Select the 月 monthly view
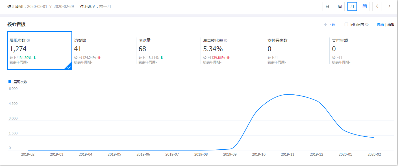The height and width of the screenshot is (166, 398). 352,6
